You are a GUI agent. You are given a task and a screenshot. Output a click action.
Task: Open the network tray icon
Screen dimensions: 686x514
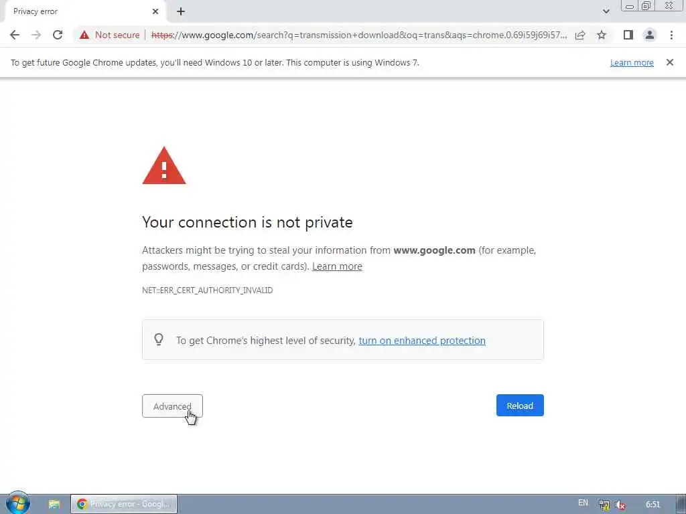(604, 505)
